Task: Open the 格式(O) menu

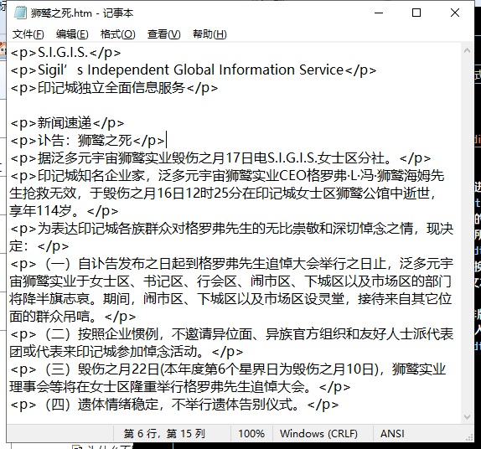Action: click(118, 34)
